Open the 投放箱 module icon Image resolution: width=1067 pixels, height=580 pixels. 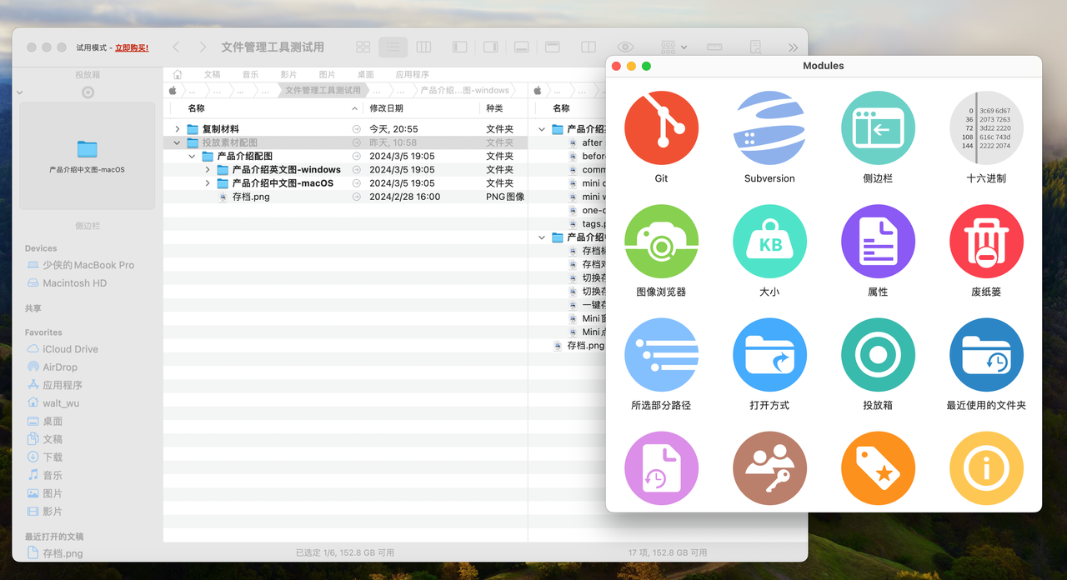[x=878, y=355]
